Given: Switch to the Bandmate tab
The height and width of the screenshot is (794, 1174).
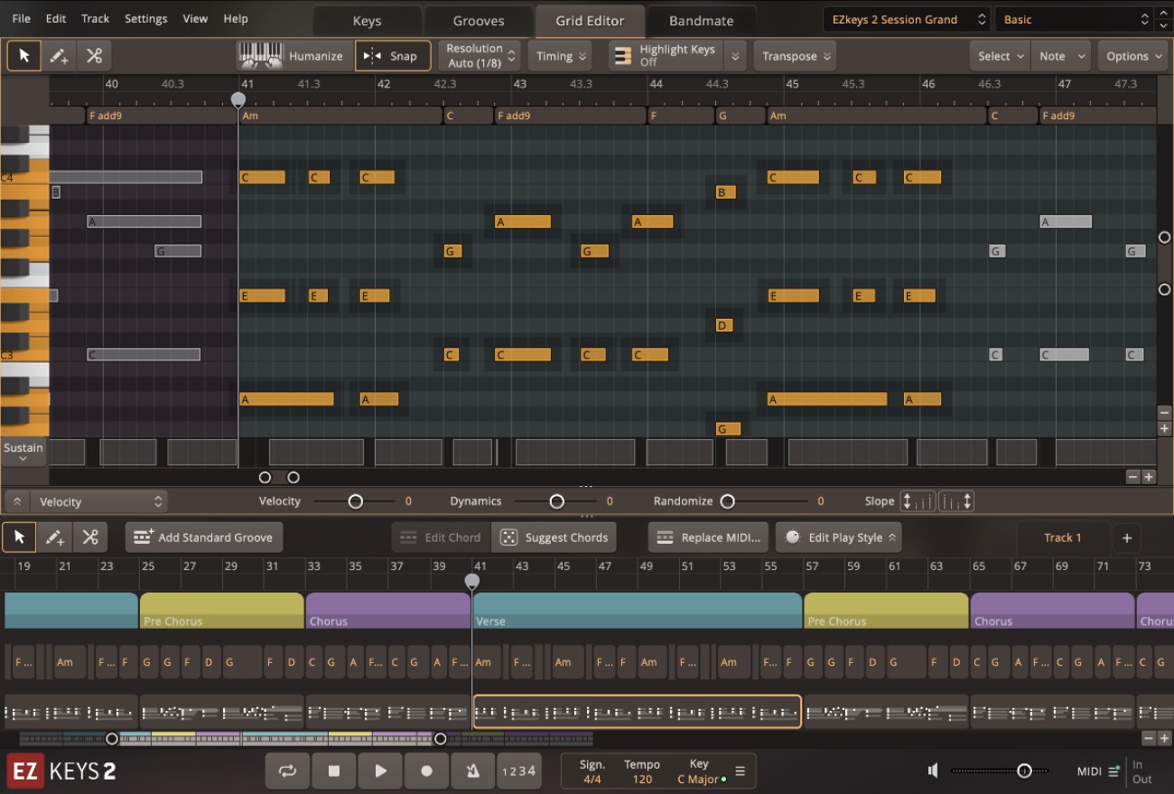Looking at the screenshot, I should (701, 20).
